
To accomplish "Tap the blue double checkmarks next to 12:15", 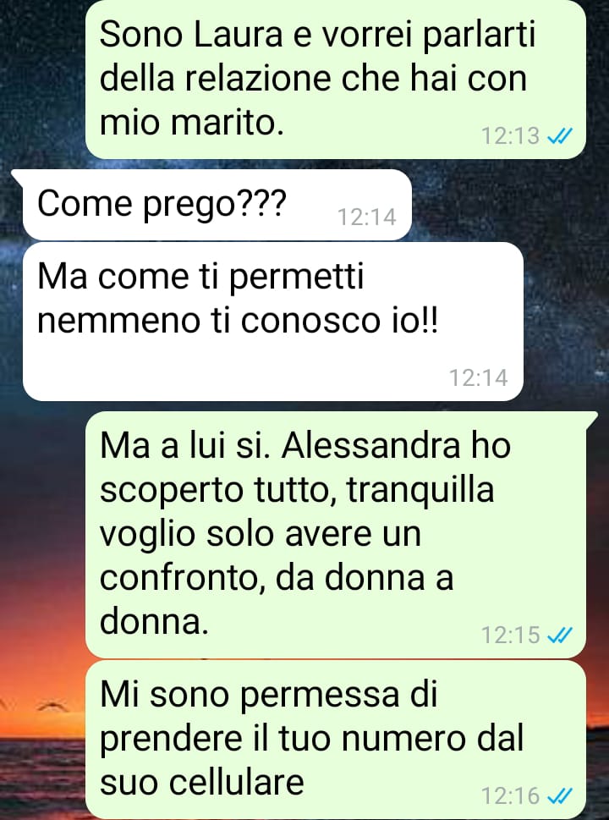I will tap(559, 636).
